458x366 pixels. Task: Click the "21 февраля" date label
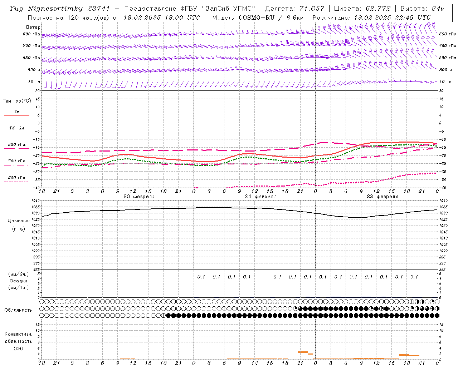(x=261, y=197)
